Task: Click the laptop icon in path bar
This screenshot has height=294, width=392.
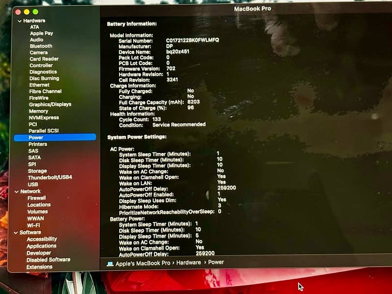Action: [110, 264]
